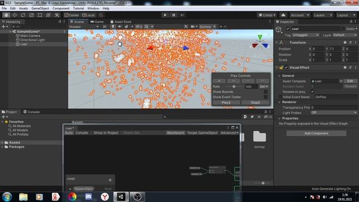The height and width of the screenshot is (202, 359).
Task: Toggle Visual Effect component enabled checkbox
Action: point(286,67)
